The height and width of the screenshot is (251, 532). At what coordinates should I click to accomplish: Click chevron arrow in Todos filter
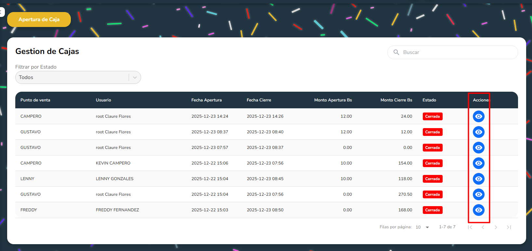[135, 77]
